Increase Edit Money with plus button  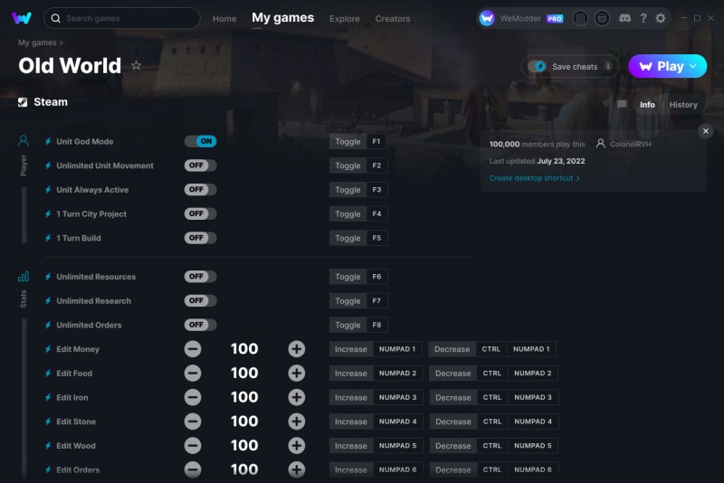(297, 349)
